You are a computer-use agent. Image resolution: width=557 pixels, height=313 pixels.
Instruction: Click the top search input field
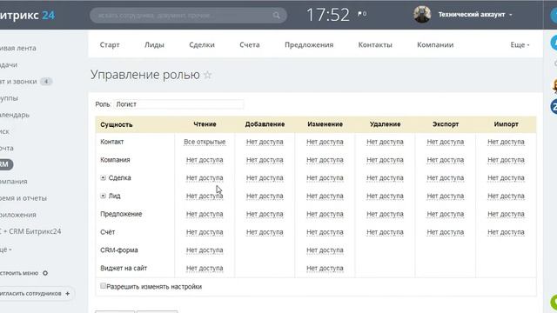click(x=188, y=16)
